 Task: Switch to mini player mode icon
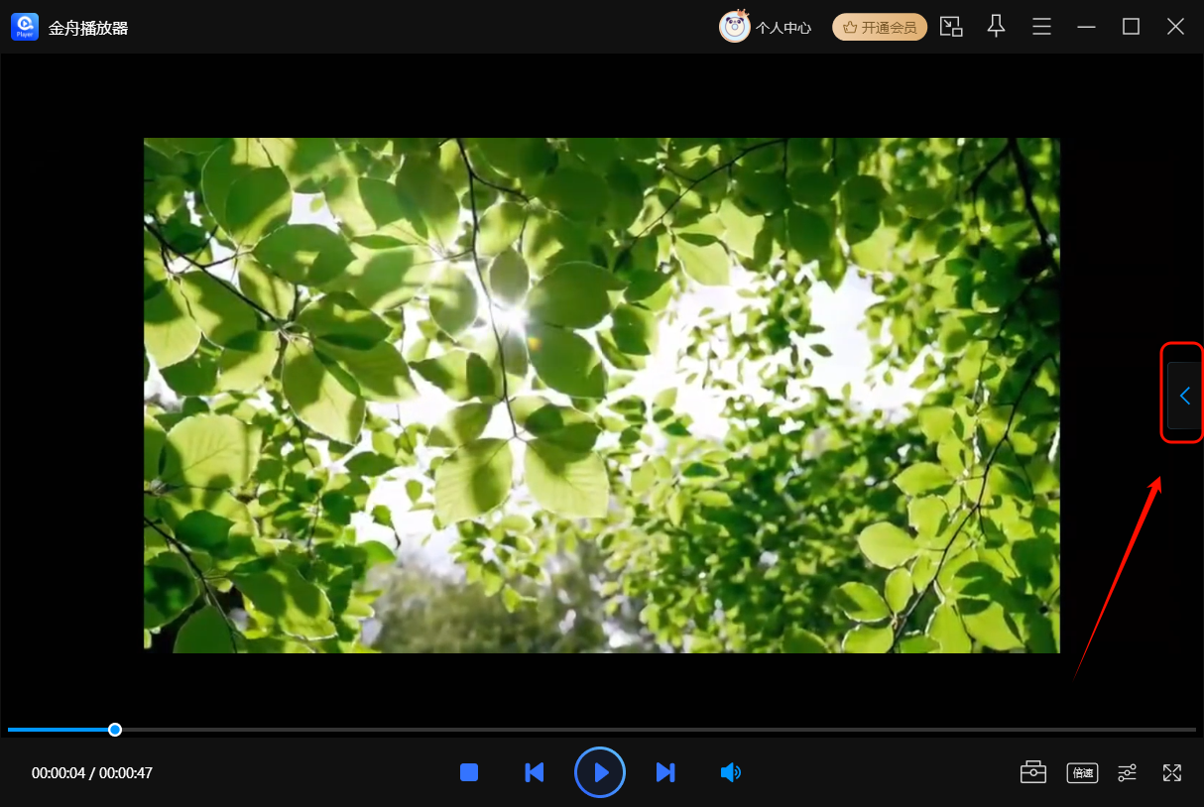[951, 27]
